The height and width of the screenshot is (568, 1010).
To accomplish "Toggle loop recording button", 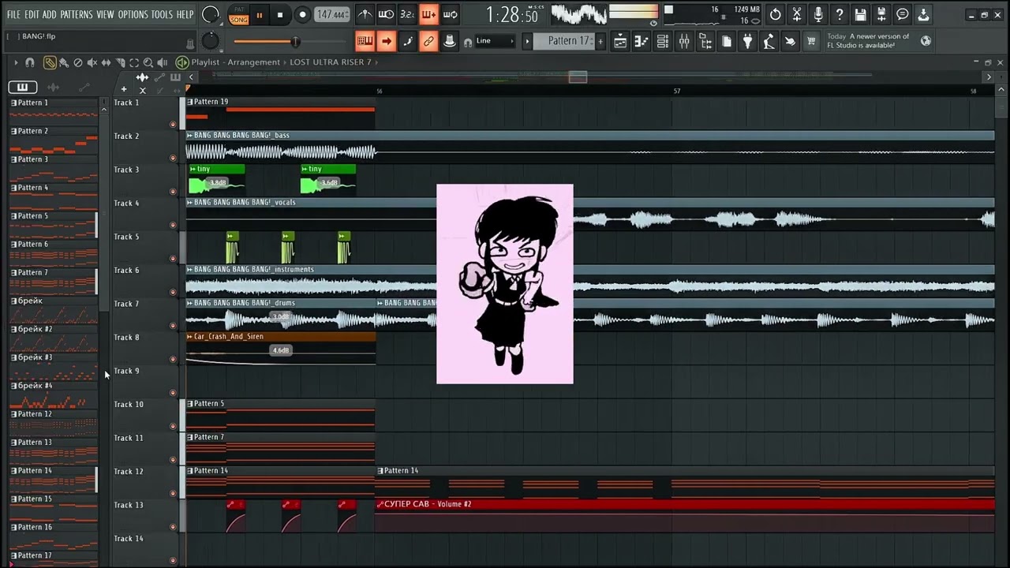I will (450, 14).
